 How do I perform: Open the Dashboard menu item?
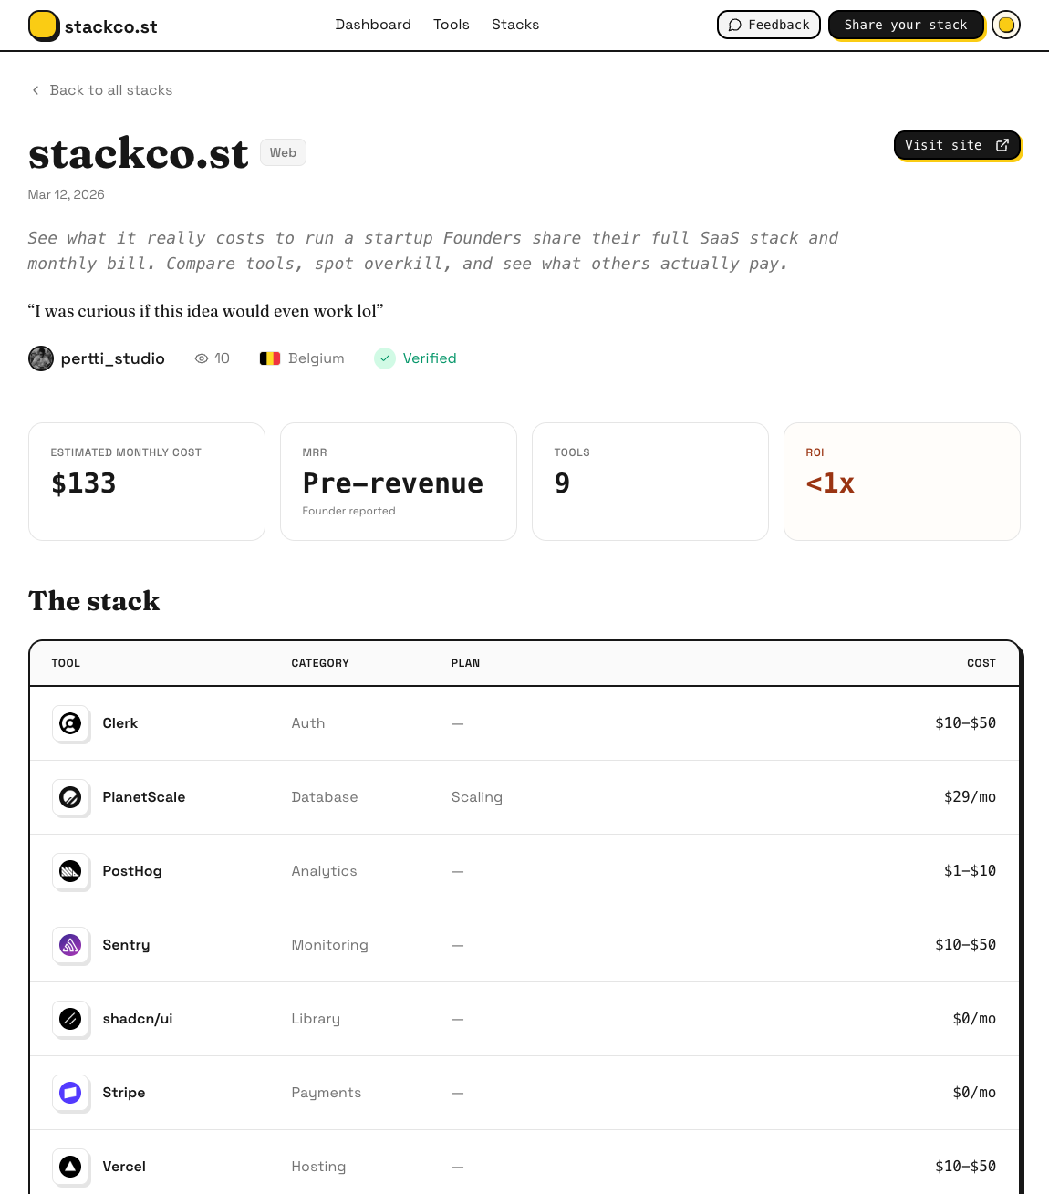373,25
